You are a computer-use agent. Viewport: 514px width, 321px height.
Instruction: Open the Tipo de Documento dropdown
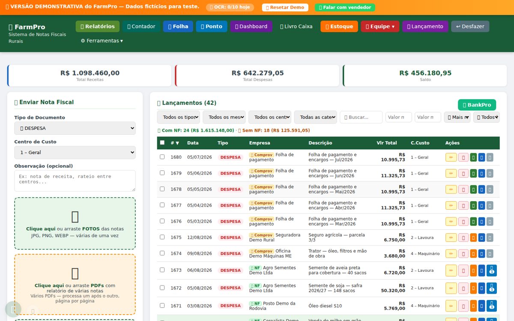click(75, 128)
